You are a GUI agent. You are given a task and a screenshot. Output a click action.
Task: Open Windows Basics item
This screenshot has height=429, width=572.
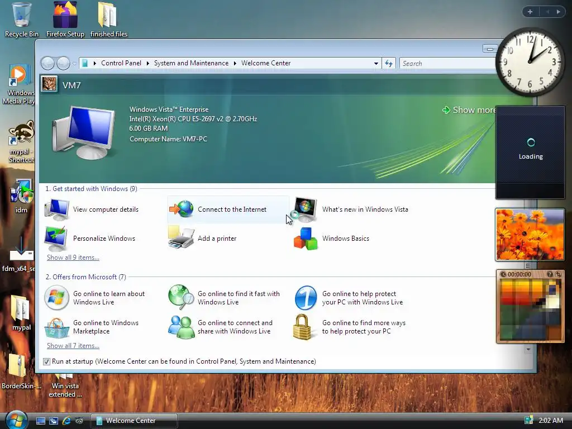[x=331, y=238]
